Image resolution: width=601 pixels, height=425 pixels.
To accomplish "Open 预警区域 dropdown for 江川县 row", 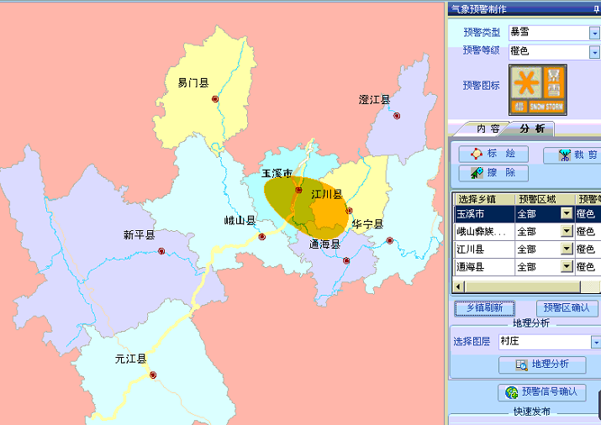I will pos(567,249).
